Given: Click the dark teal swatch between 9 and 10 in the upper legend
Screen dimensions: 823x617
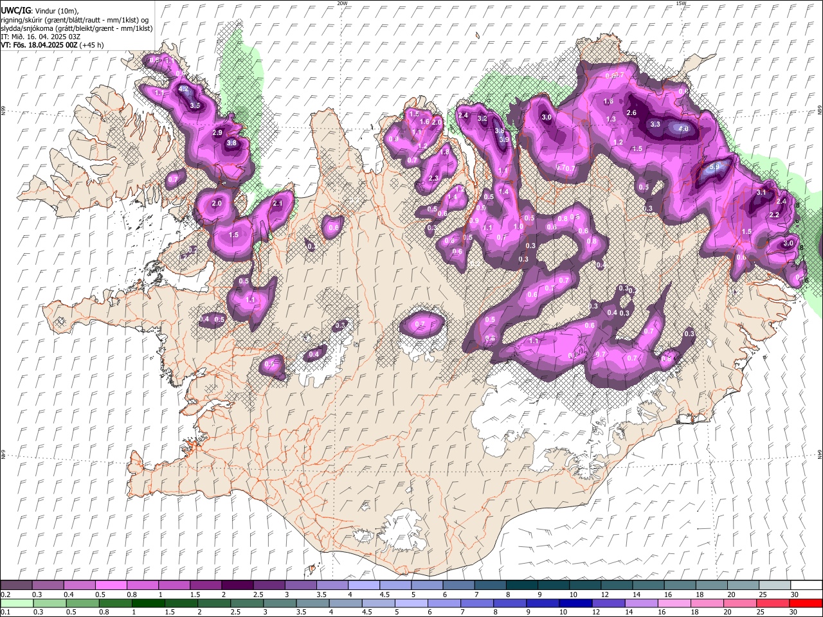Looking at the screenshot, I should tap(553, 585).
